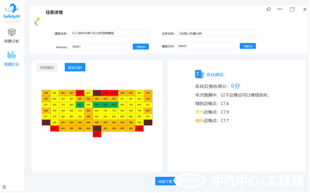Click the dark brown cell at far left of heatmap
The height and width of the screenshot is (193, 310).
coord(46,122)
